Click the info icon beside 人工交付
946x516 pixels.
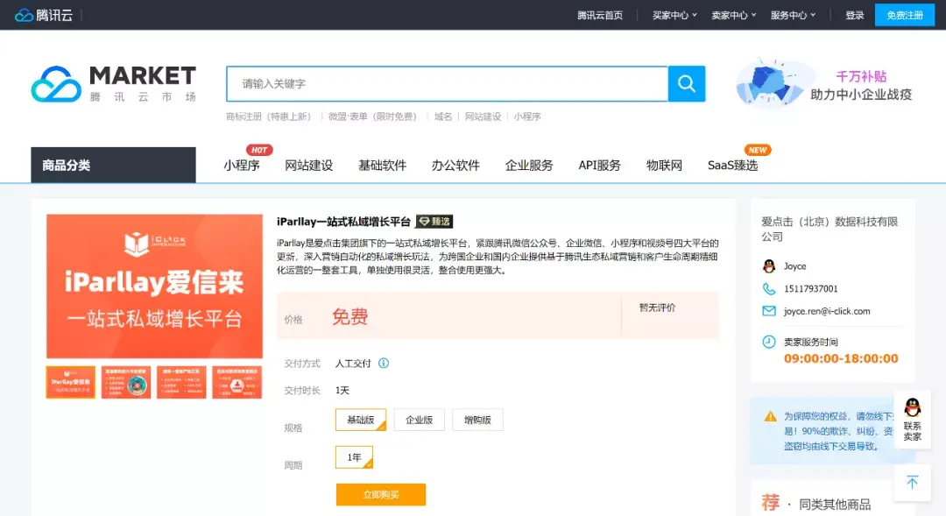[x=385, y=363]
